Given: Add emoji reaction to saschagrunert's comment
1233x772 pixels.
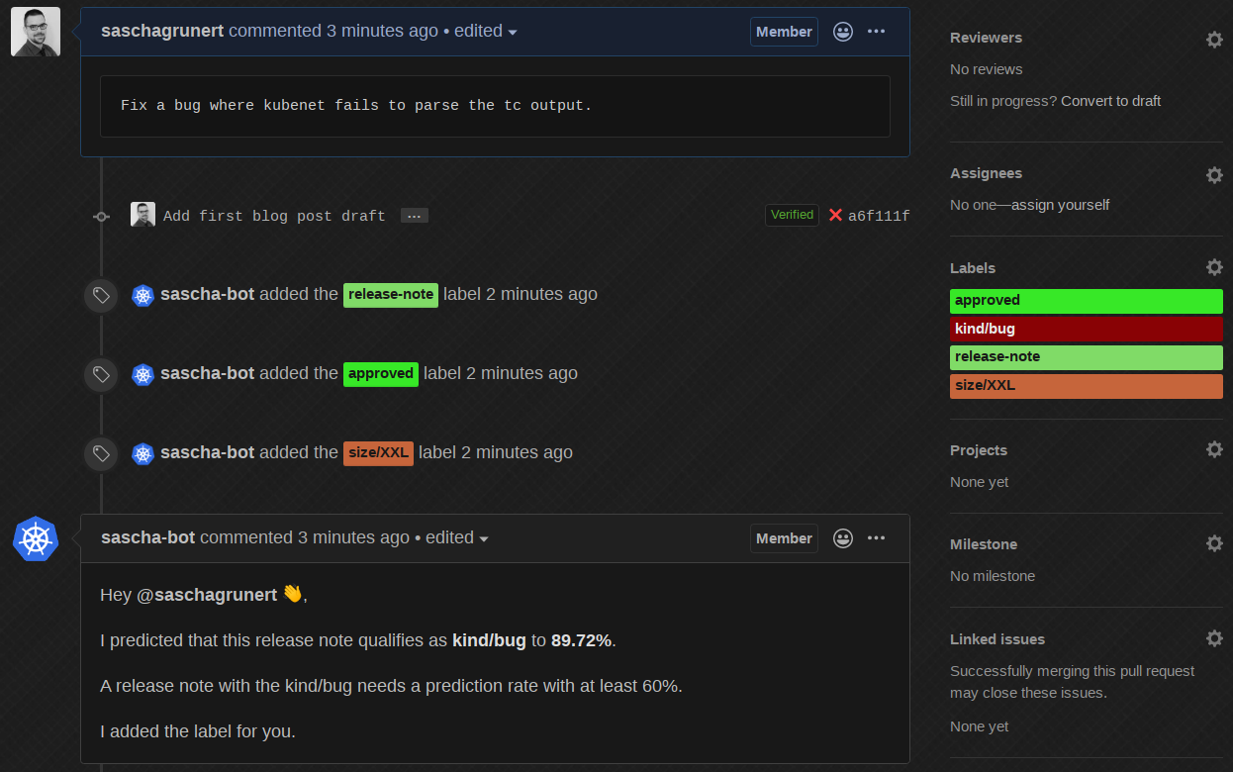Looking at the screenshot, I should click(x=843, y=32).
